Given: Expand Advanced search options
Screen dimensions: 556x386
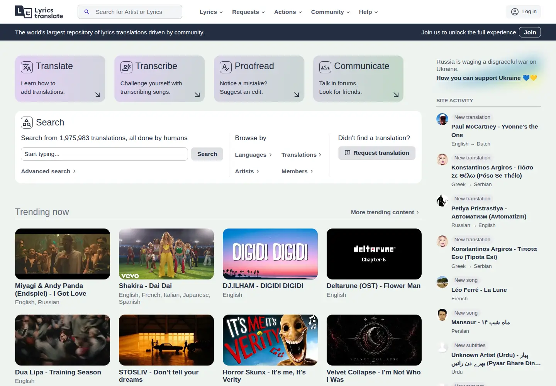Looking at the screenshot, I should tap(48, 171).
